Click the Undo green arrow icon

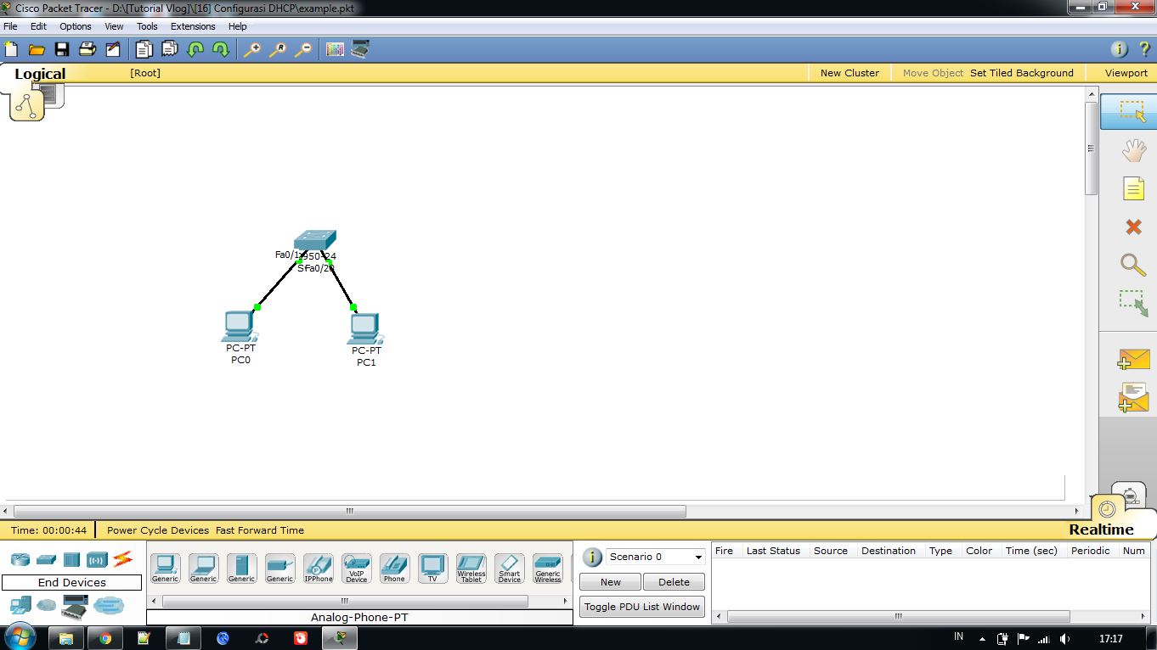(x=195, y=49)
